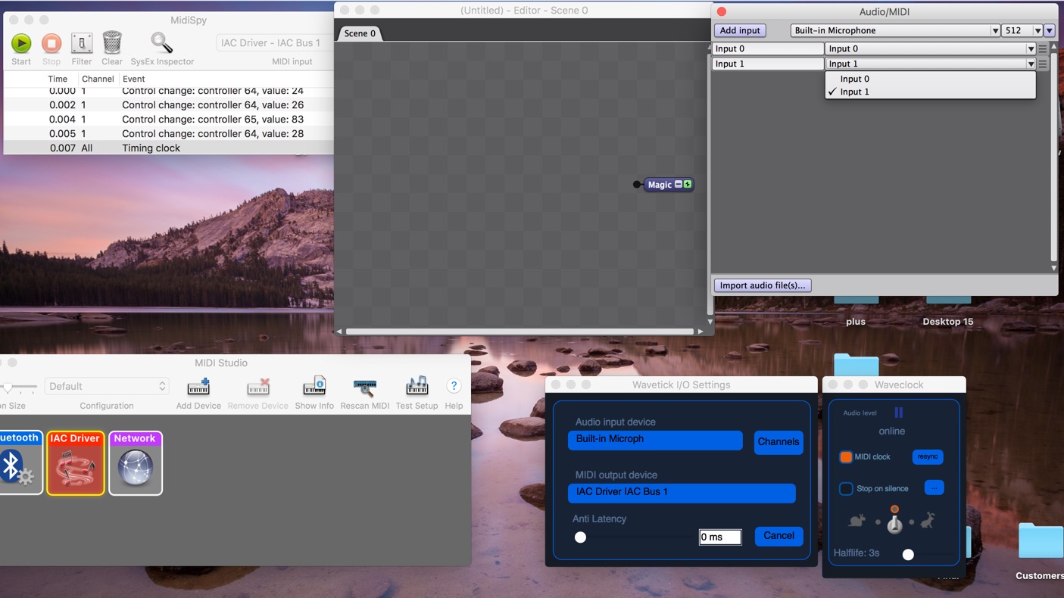
Task: Click the Input 1 row handle icon
Action: [x=1043, y=64]
